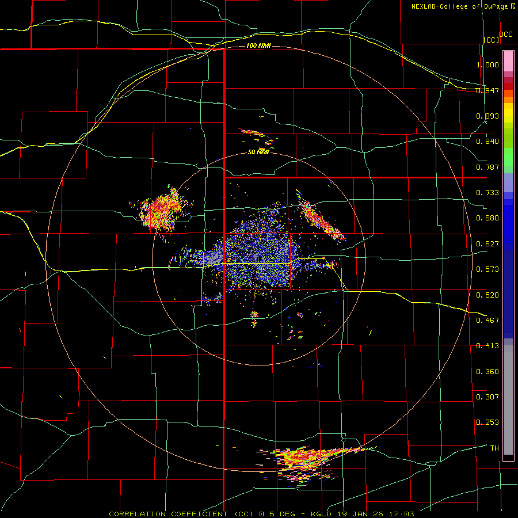Select the 0.680 legend value
This screenshot has width=518, height=518.
click(x=487, y=218)
